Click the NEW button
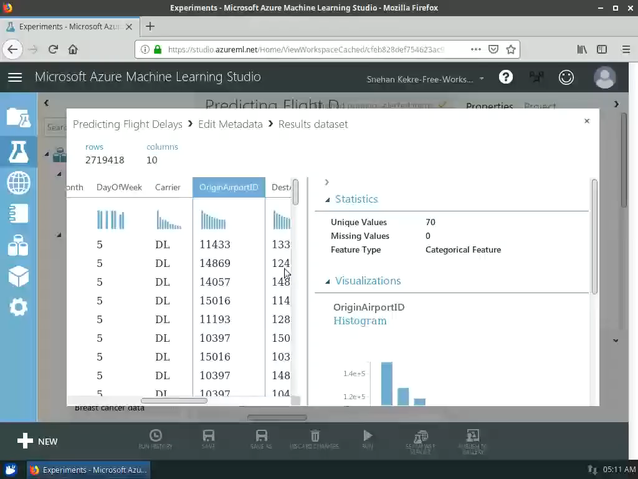 pos(37,441)
